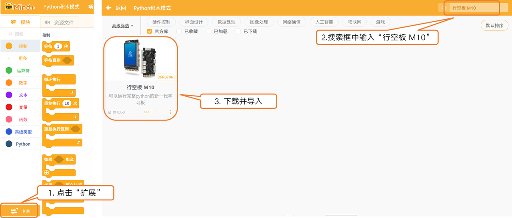Screen dimensions: 512x218
Task: Click the DFRobot author label
Action: [x=119, y=112]
